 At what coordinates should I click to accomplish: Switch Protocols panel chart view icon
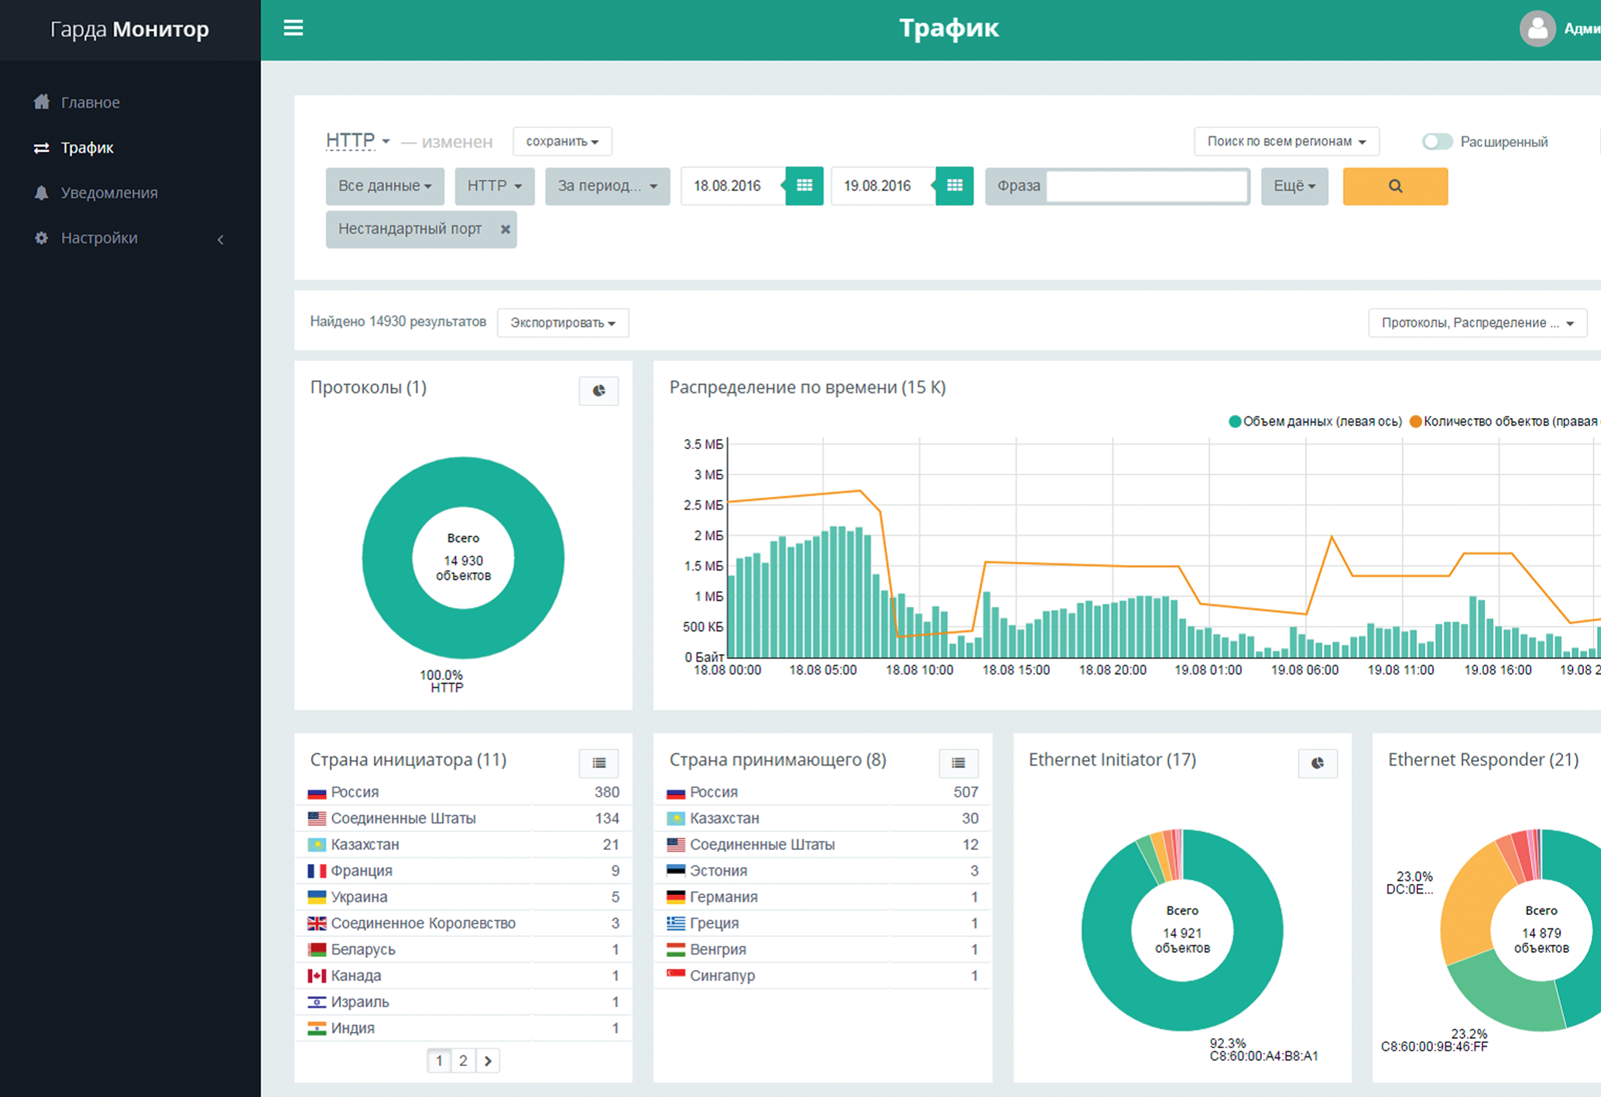coord(598,391)
